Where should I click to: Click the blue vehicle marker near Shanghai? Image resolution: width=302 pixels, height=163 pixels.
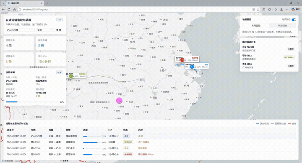click(192, 67)
